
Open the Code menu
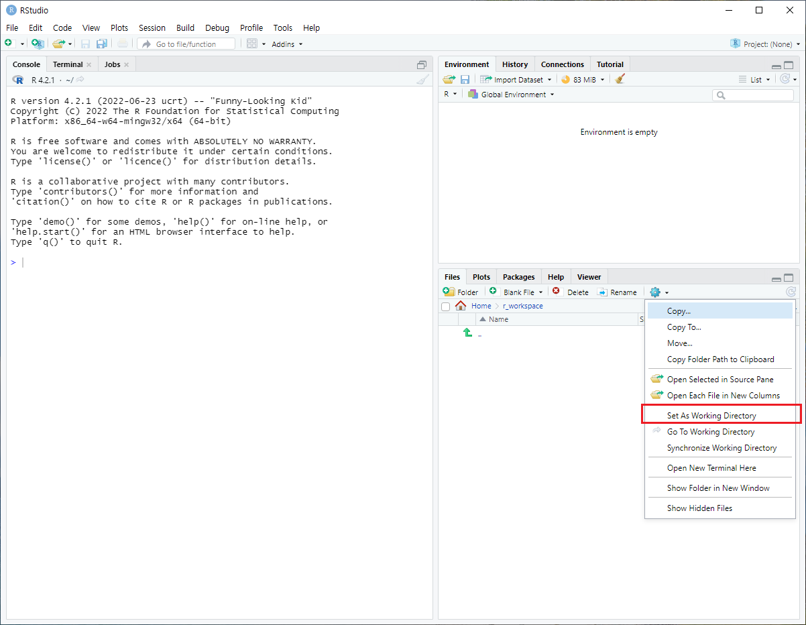click(62, 27)
